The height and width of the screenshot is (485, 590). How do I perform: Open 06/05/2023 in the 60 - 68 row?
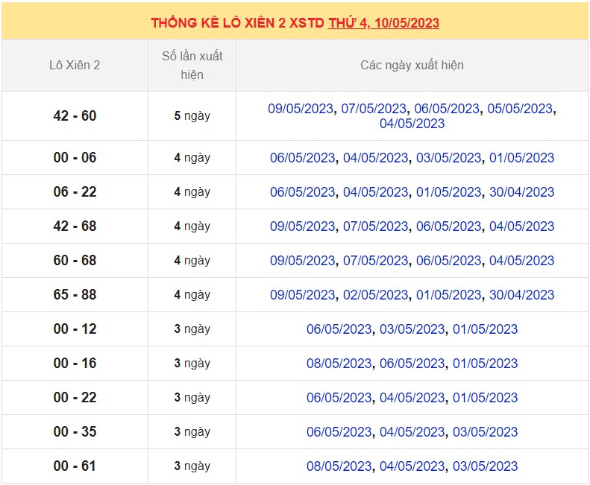pos(448,261)
